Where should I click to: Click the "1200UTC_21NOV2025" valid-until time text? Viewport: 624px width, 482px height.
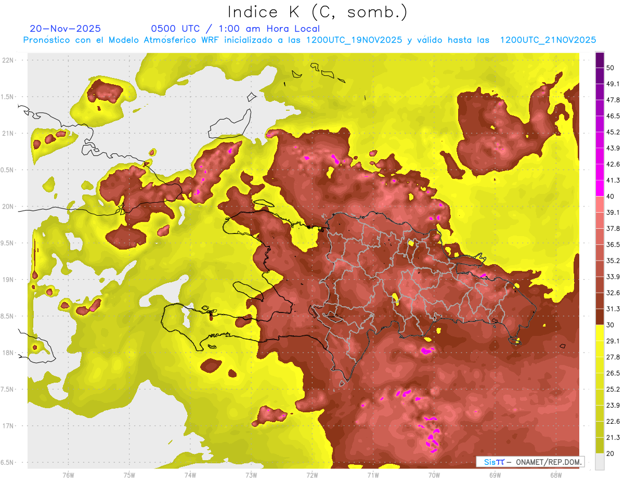tap(548, 40)
